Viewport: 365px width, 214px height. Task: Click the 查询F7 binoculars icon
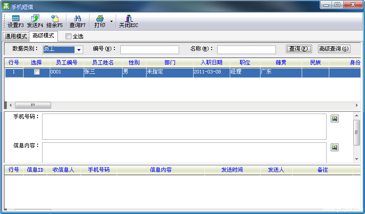pyautogui.click(x=77, y=18)
